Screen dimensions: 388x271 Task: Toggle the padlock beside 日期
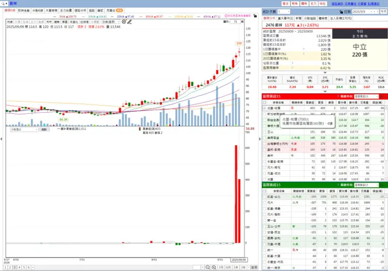(x=341, y=12)
